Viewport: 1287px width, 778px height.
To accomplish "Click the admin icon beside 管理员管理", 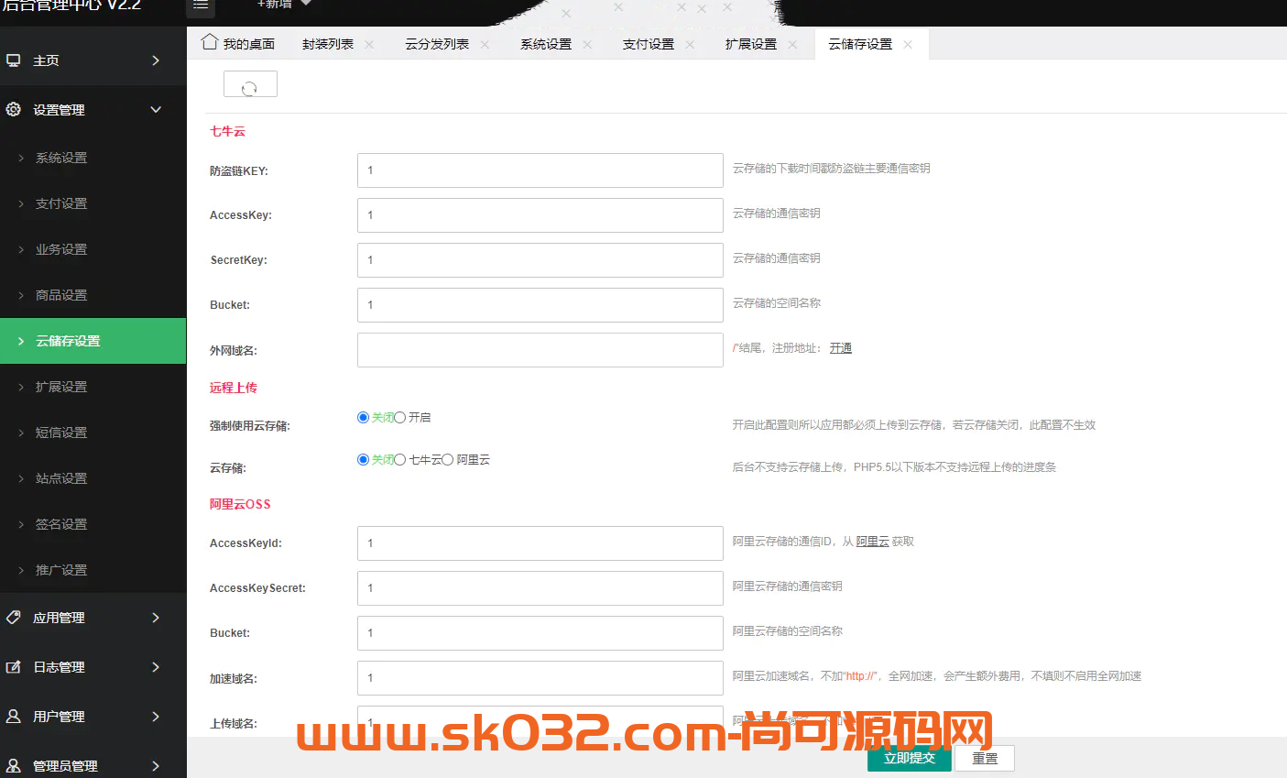I will click(x=14, y=765).
